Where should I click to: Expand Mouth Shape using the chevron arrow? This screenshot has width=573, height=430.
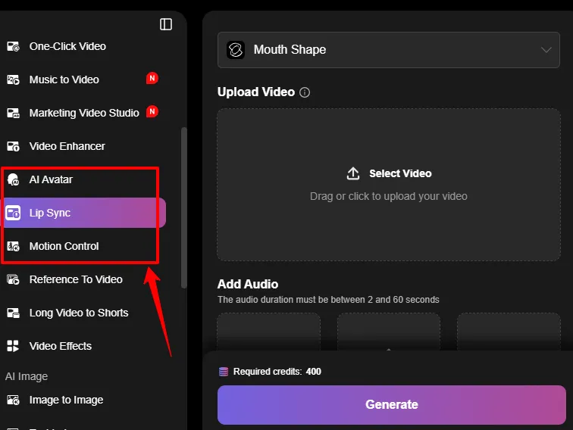tap(546, 50)
